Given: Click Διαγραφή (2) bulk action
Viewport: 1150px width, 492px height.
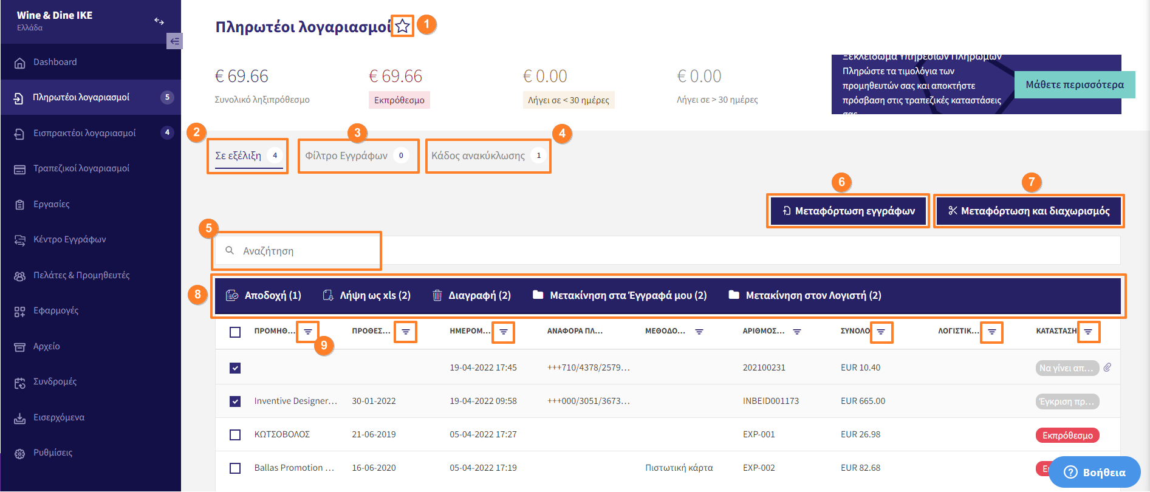Looking at the screenshot, I should pos(471,295).
